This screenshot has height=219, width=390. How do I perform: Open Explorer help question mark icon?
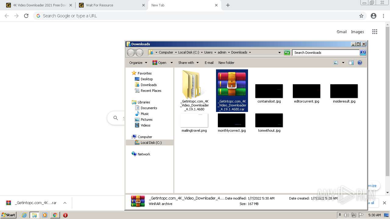tap(360, 63)
